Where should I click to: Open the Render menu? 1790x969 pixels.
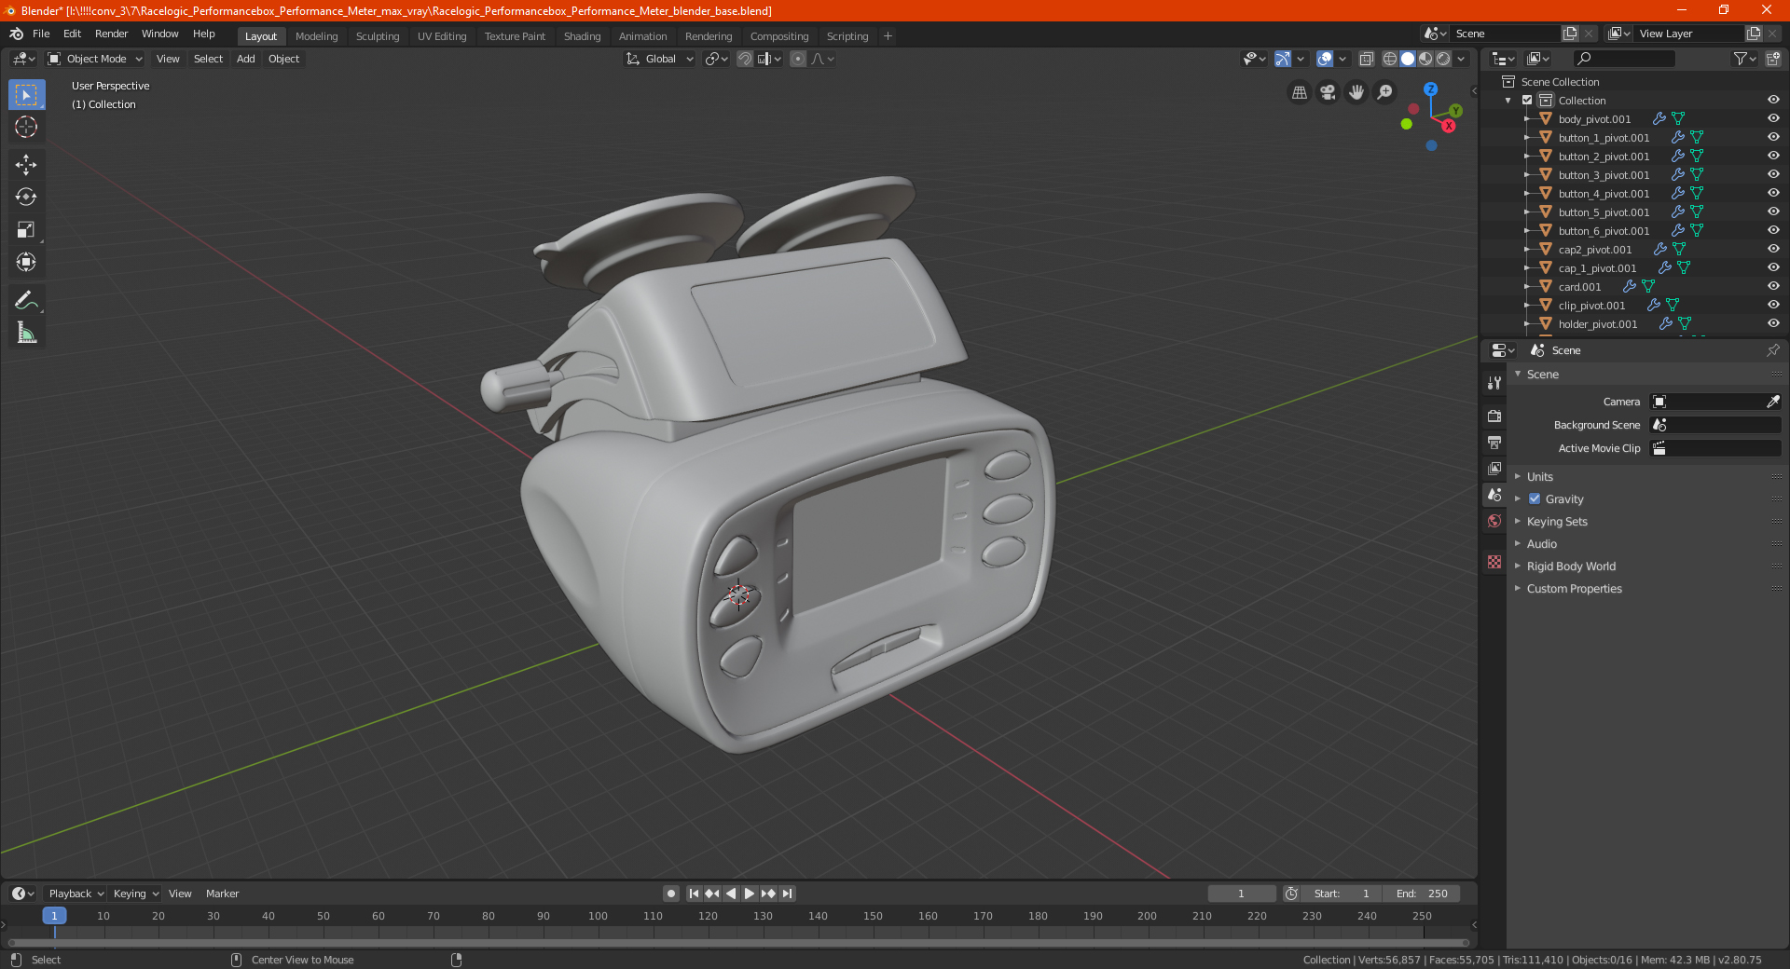pyautogui.click(x=111, y=34)
